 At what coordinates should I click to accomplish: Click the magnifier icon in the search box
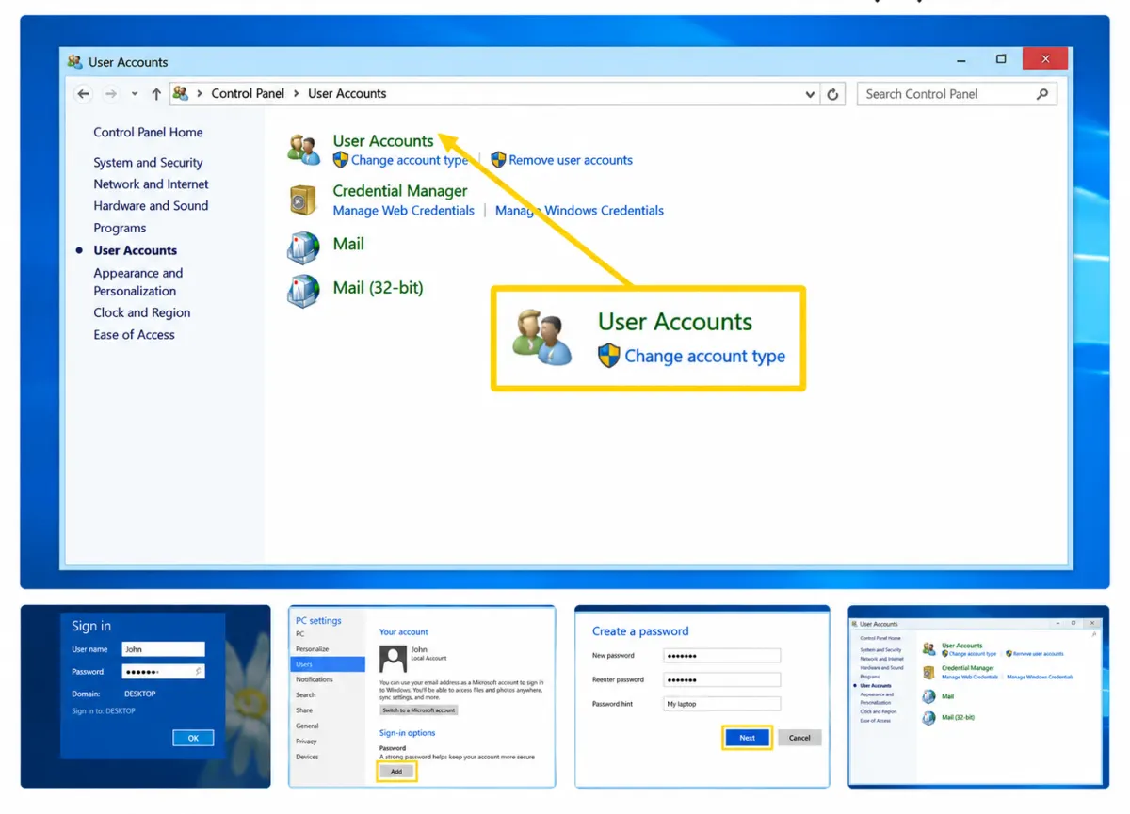pos(1041,94)
